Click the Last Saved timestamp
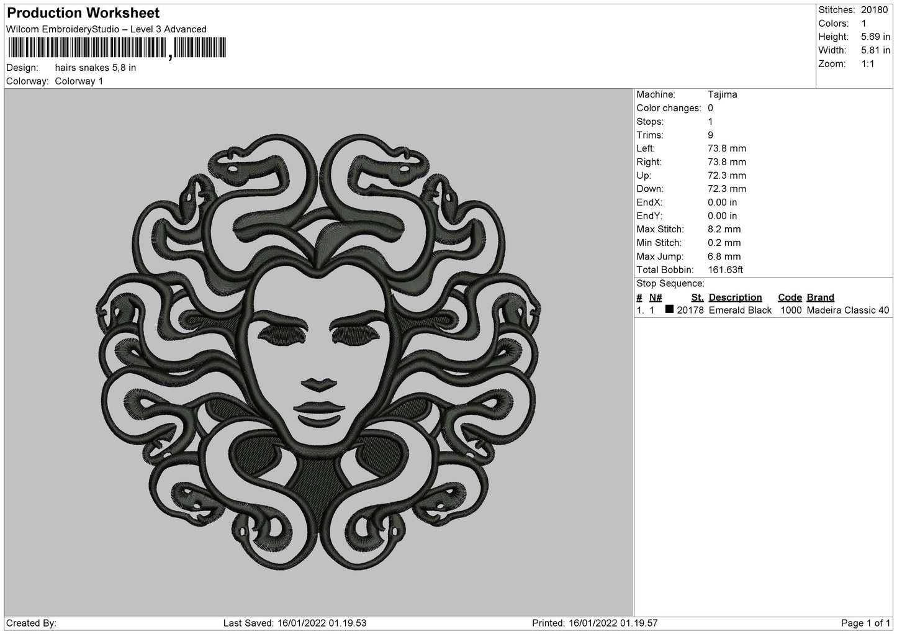Screen dimensions: 897x634 295,623
